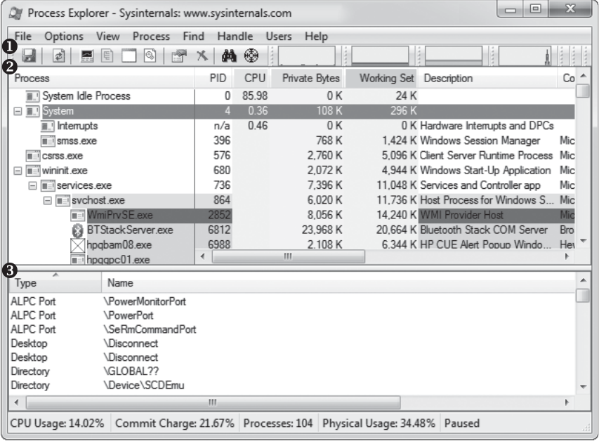Click the process list vertical scrollbar down arrow
599x441 pixels.
click(x=584, y=241)
